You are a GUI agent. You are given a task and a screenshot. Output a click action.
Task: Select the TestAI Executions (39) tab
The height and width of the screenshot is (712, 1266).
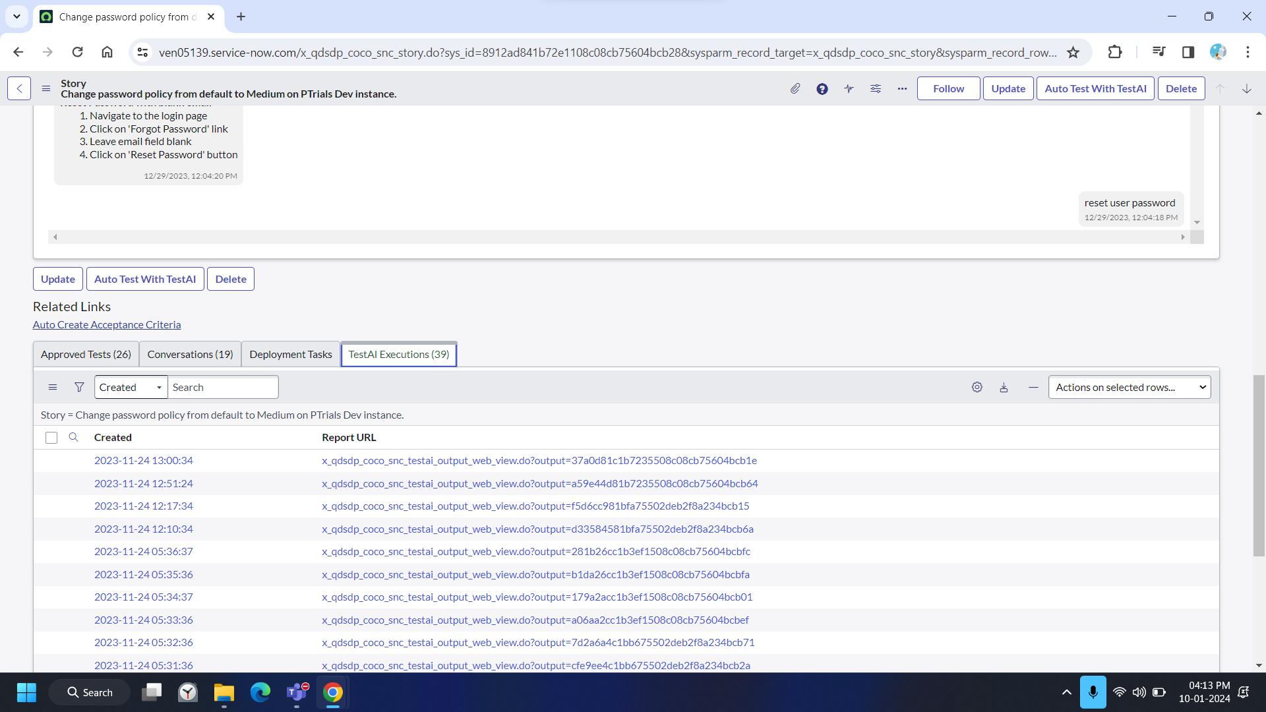tap(399, 354)
